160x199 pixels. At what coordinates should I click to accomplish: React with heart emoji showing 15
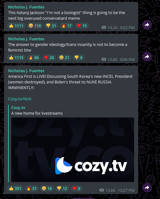coord(82,26)
